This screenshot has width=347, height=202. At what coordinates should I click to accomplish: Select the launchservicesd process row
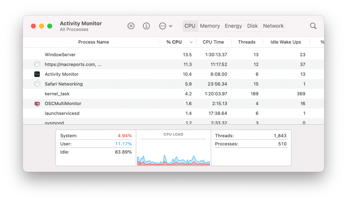coord(173,113)
